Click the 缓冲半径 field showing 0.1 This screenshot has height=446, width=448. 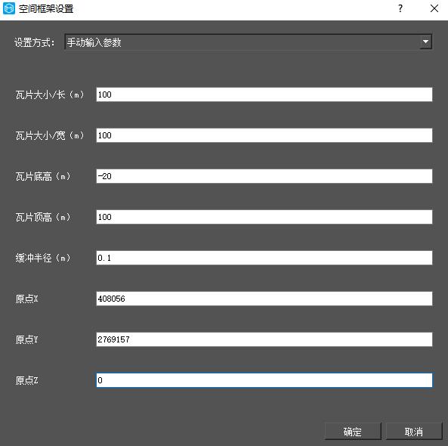pyautogui.click(x=264, y=258)
